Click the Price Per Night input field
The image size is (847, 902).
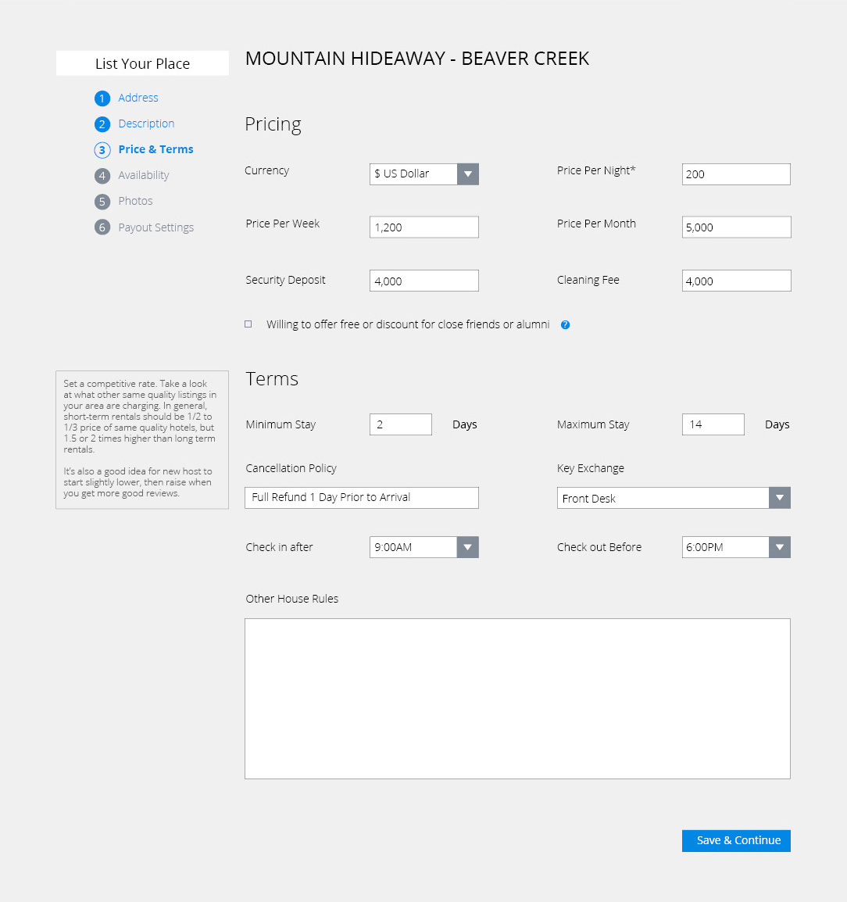coord(736,174)
